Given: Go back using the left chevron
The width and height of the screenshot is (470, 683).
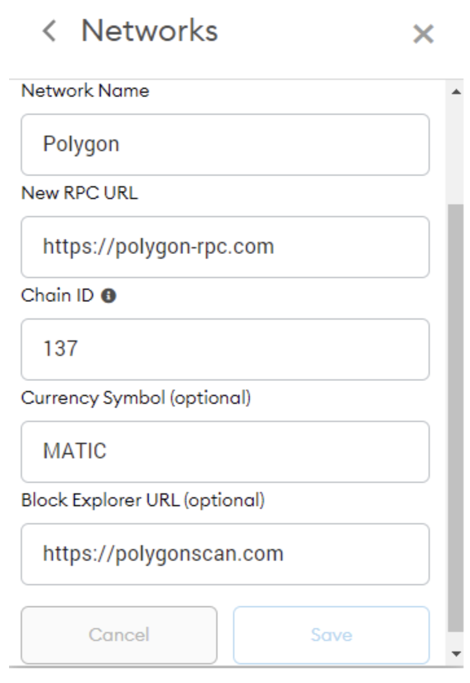Looking at the screenshot, I should point(49,31).
